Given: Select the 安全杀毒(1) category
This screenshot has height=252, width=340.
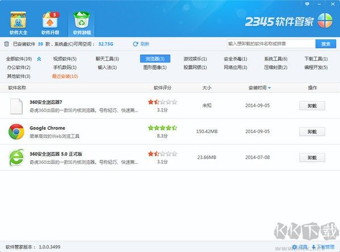Looking at the screenshot, I should click(x=236, y=59).
